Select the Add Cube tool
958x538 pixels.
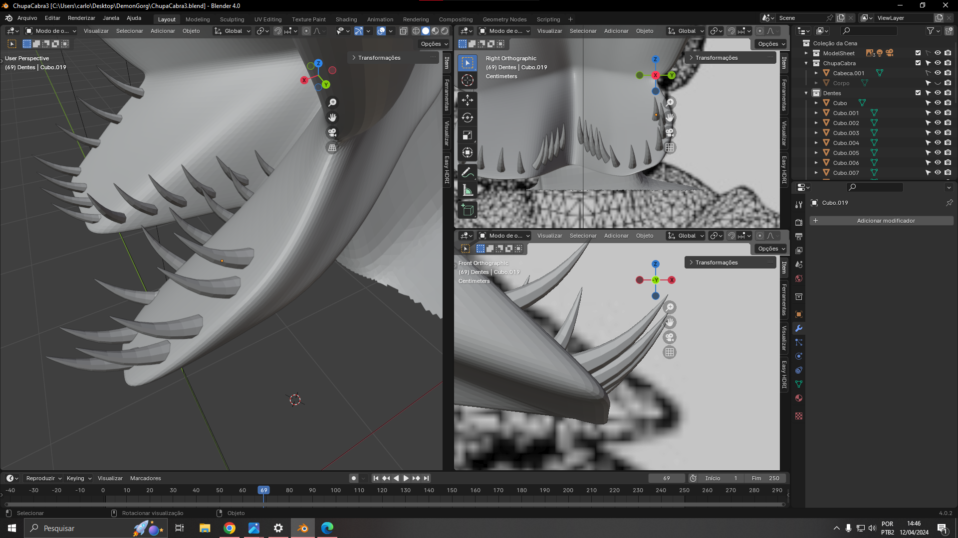click(467, 210)
